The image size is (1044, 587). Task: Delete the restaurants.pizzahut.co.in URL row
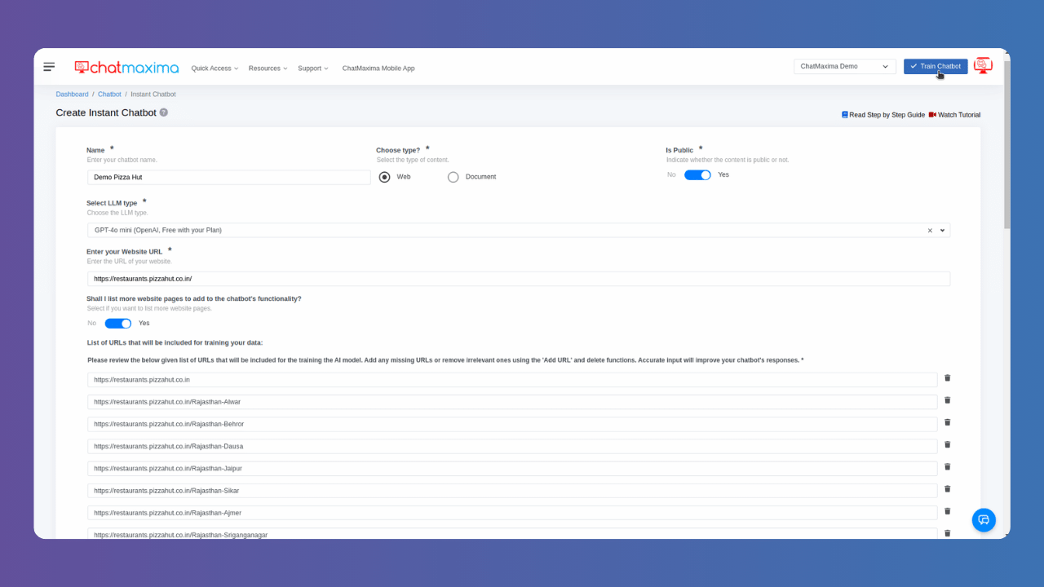tap(948, 378)
